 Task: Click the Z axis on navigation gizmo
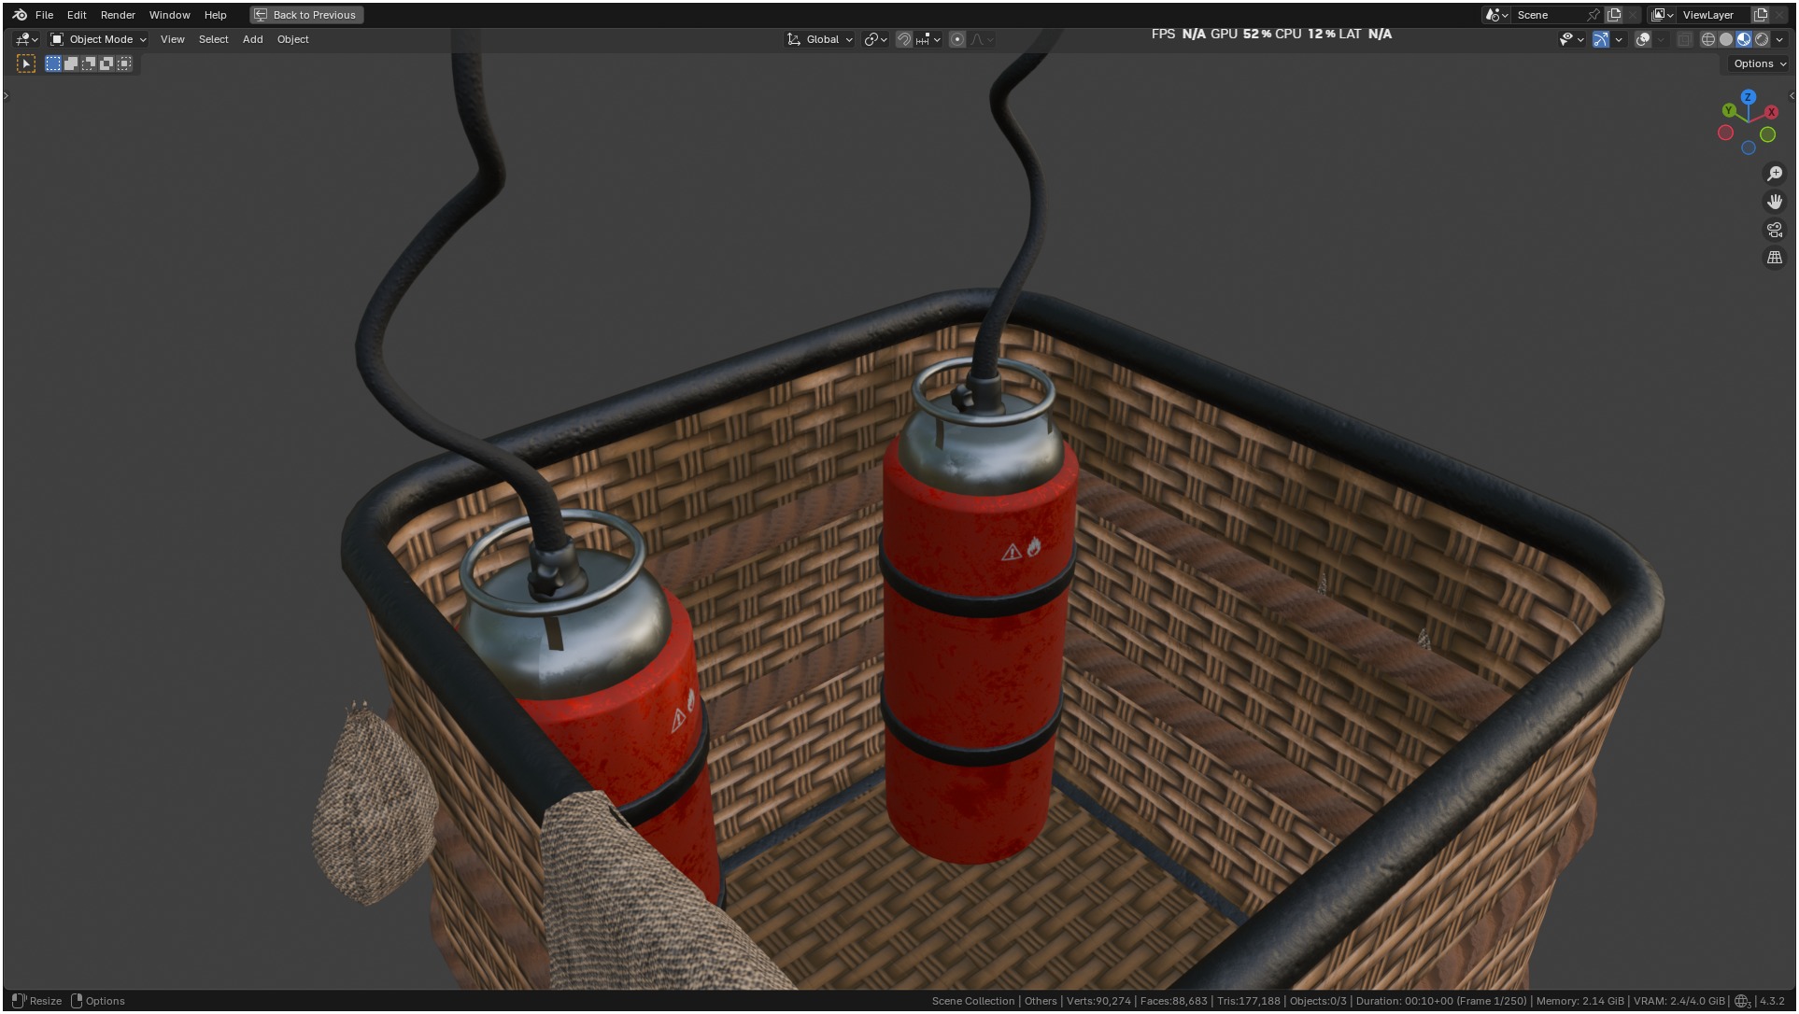pos(1749,97)
